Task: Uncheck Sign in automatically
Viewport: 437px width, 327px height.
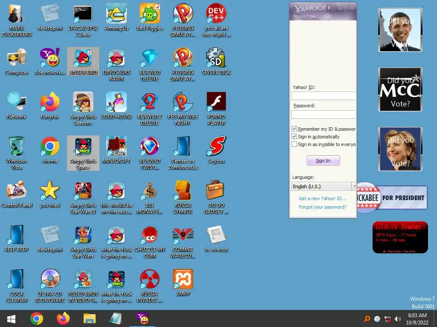Action: tap(294, 137)
